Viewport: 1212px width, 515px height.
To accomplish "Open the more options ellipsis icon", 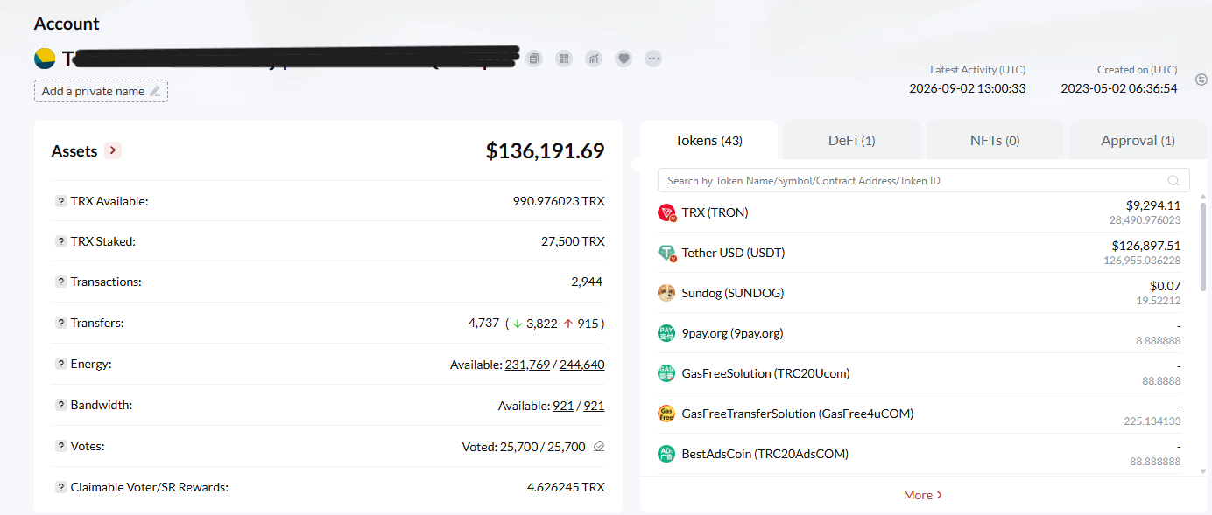I will click(653, 59).
